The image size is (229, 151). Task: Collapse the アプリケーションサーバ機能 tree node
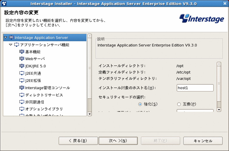coord(11,45)
